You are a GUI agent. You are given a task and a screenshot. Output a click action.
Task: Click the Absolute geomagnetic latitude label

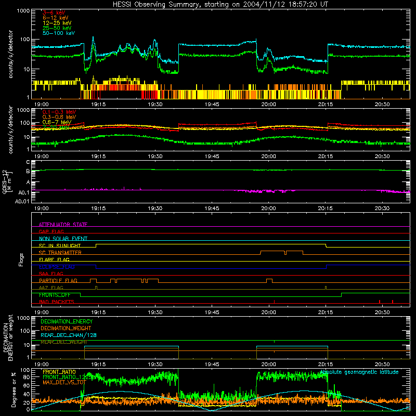pyautogui.click(x=359, y=372)
